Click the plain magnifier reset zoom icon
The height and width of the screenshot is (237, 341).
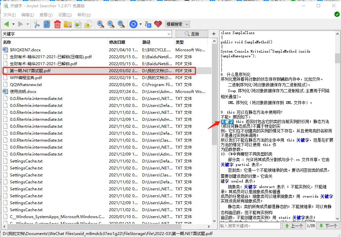point(121,24)
